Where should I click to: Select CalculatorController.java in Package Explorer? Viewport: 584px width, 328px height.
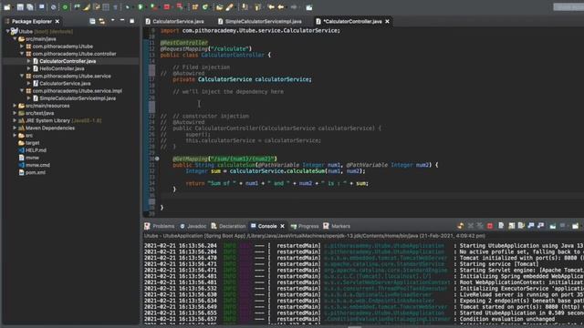[68, 61]
